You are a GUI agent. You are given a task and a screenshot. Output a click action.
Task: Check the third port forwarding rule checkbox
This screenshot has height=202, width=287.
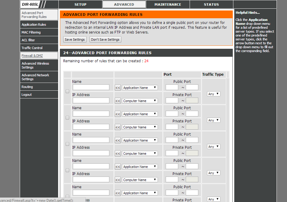tap(67, 144)
